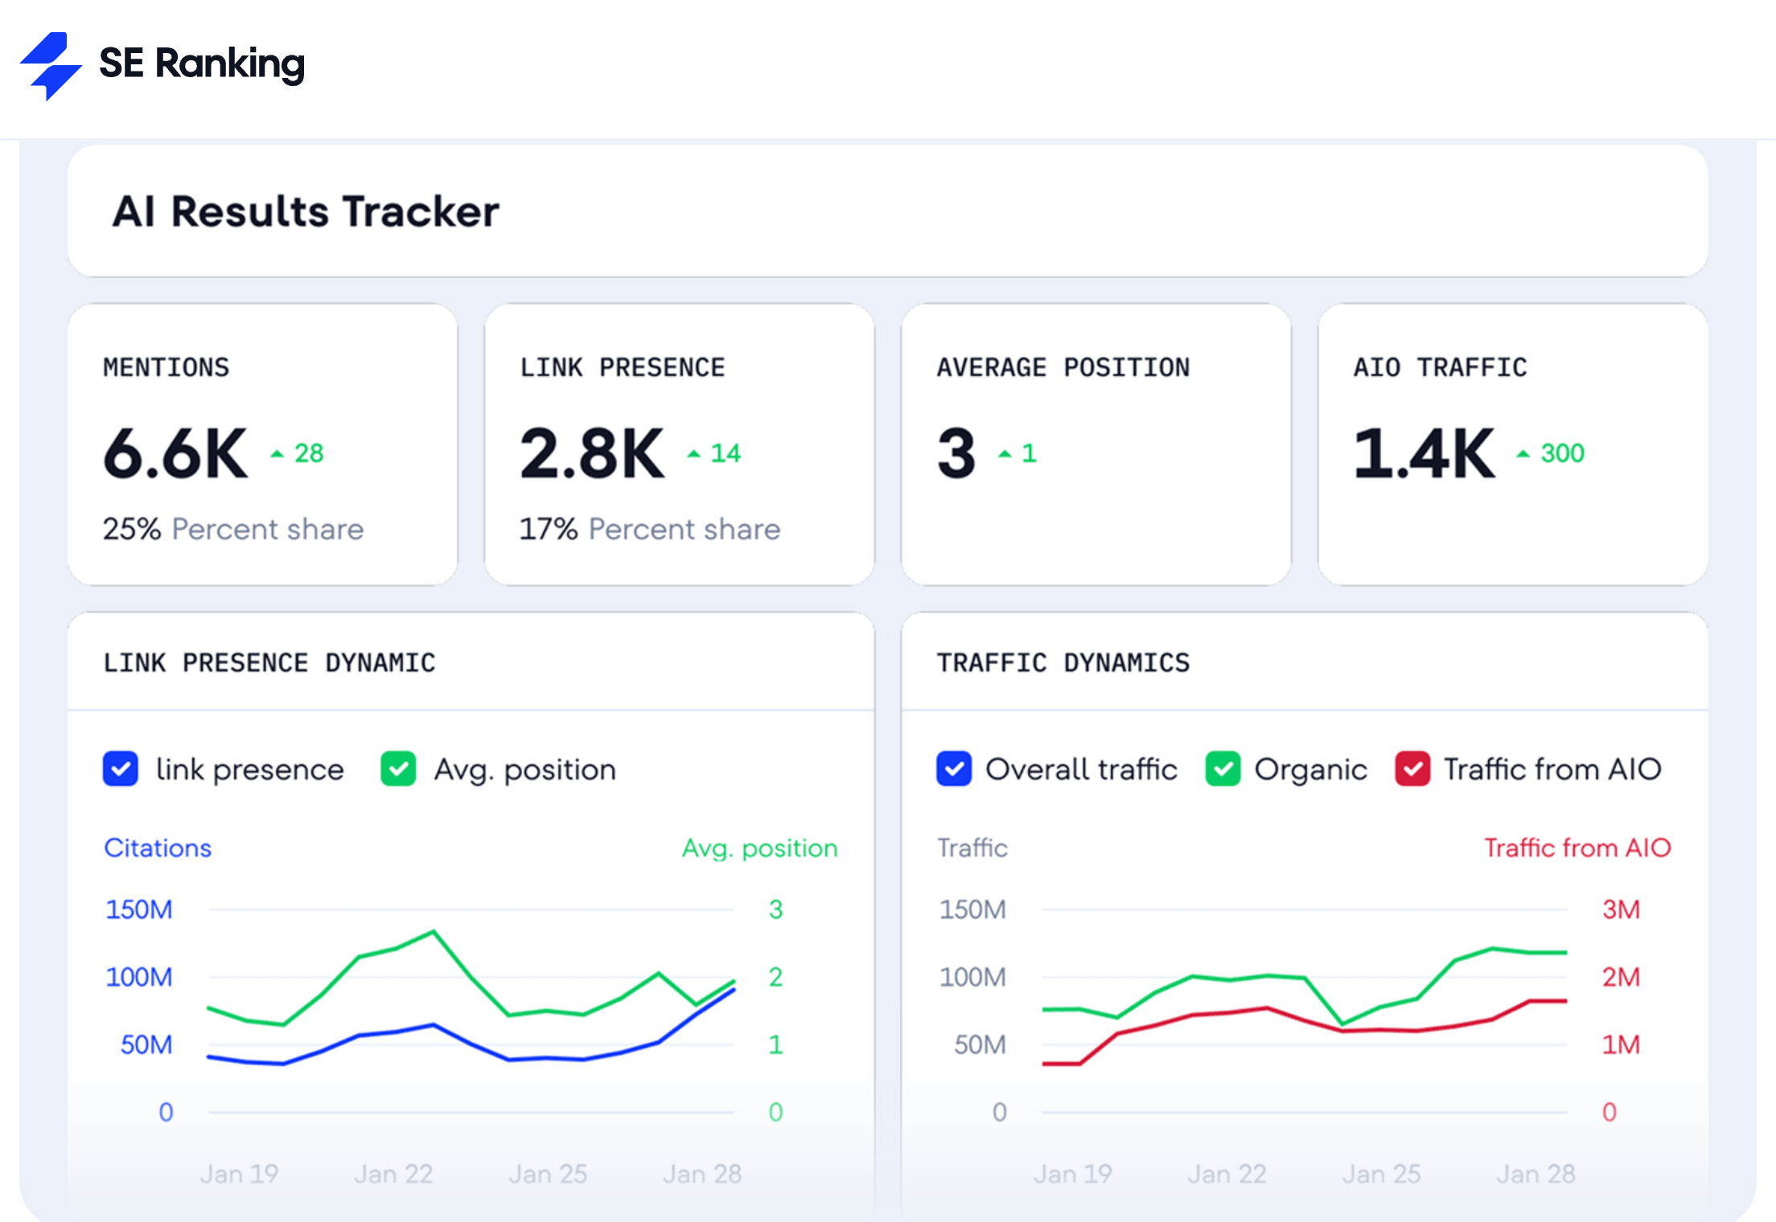1776x1222 pixels.
Task: Click the green arrow beside average position 3
Action: (x=1005, y=453)
